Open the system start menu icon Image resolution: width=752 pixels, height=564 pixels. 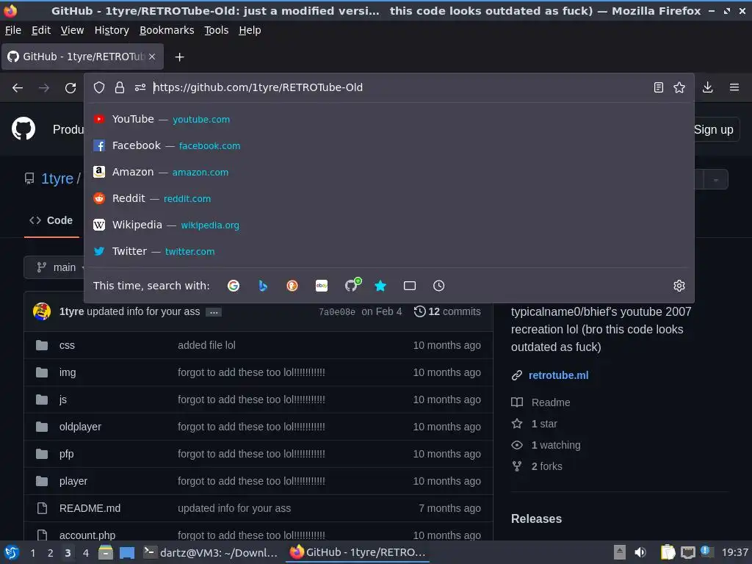tap(12, 552)
